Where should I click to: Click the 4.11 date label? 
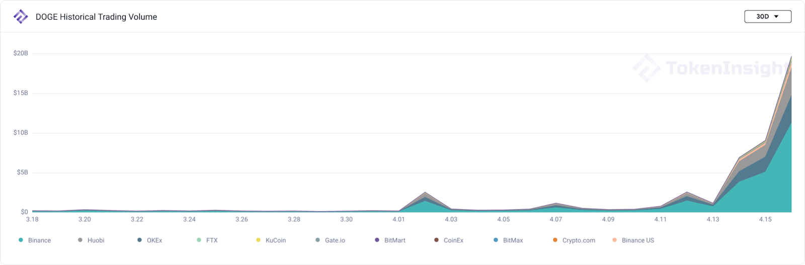[660, 219]
